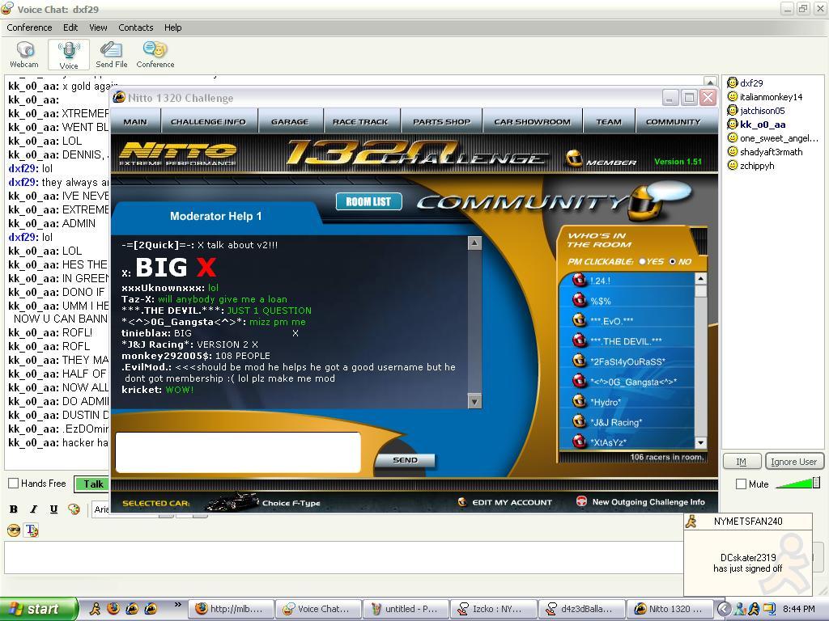Open the GARAGE tab
Viewport: 829px width, 621px height.
coord(290,121)
